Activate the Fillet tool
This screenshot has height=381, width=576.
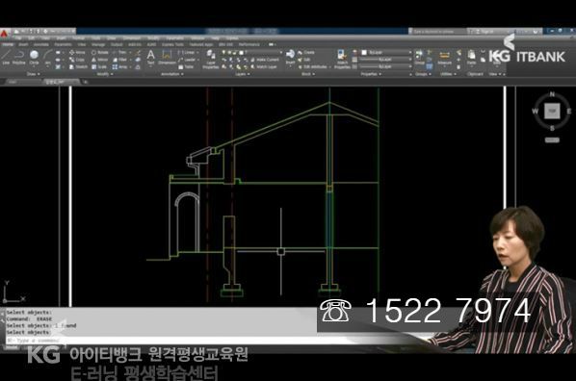[x=120, y=60]
